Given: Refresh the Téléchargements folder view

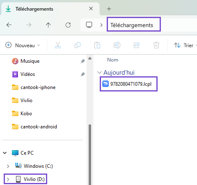Looking at the screenshot, I should (68, 25).
